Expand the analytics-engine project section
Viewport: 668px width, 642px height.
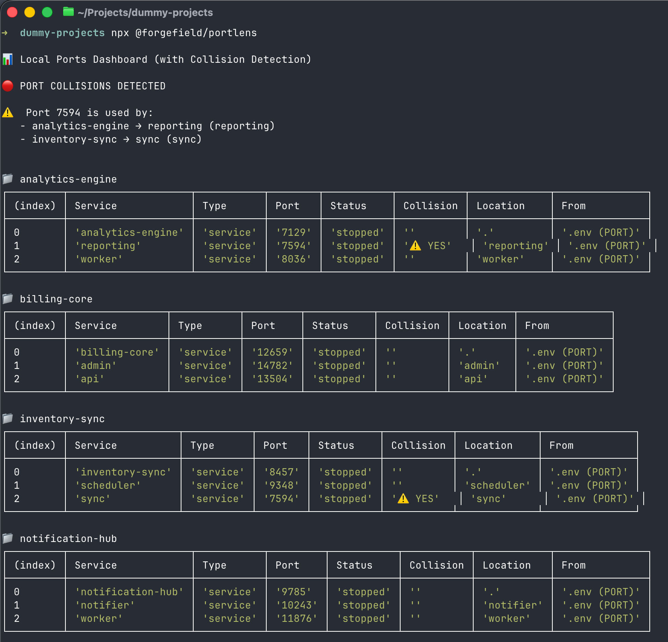click(x=68, y=179)
